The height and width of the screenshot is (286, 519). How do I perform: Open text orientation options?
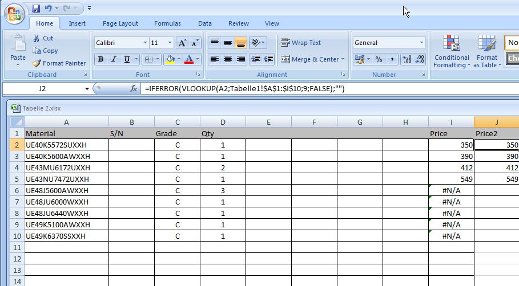[257, 43]
